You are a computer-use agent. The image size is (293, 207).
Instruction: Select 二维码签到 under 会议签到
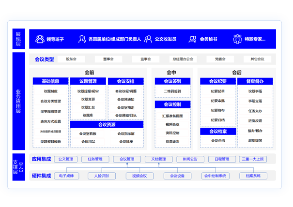(172, 91)
